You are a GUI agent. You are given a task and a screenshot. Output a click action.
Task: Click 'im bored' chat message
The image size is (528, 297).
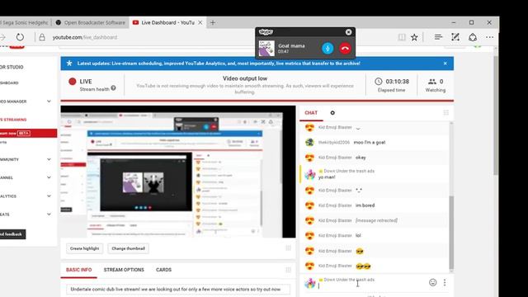pyautogui.click(x=365, y=205)
